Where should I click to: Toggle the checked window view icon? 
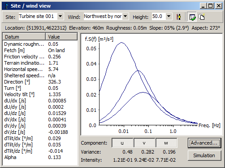pyautogui.click(x=192, y=17)
